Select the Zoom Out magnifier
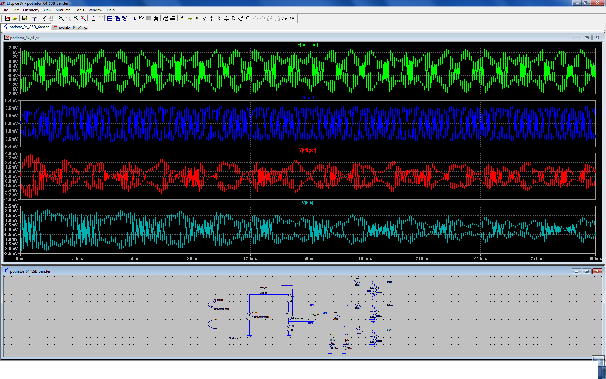Screen dimensions: 606x379 (x=76, y=18)
